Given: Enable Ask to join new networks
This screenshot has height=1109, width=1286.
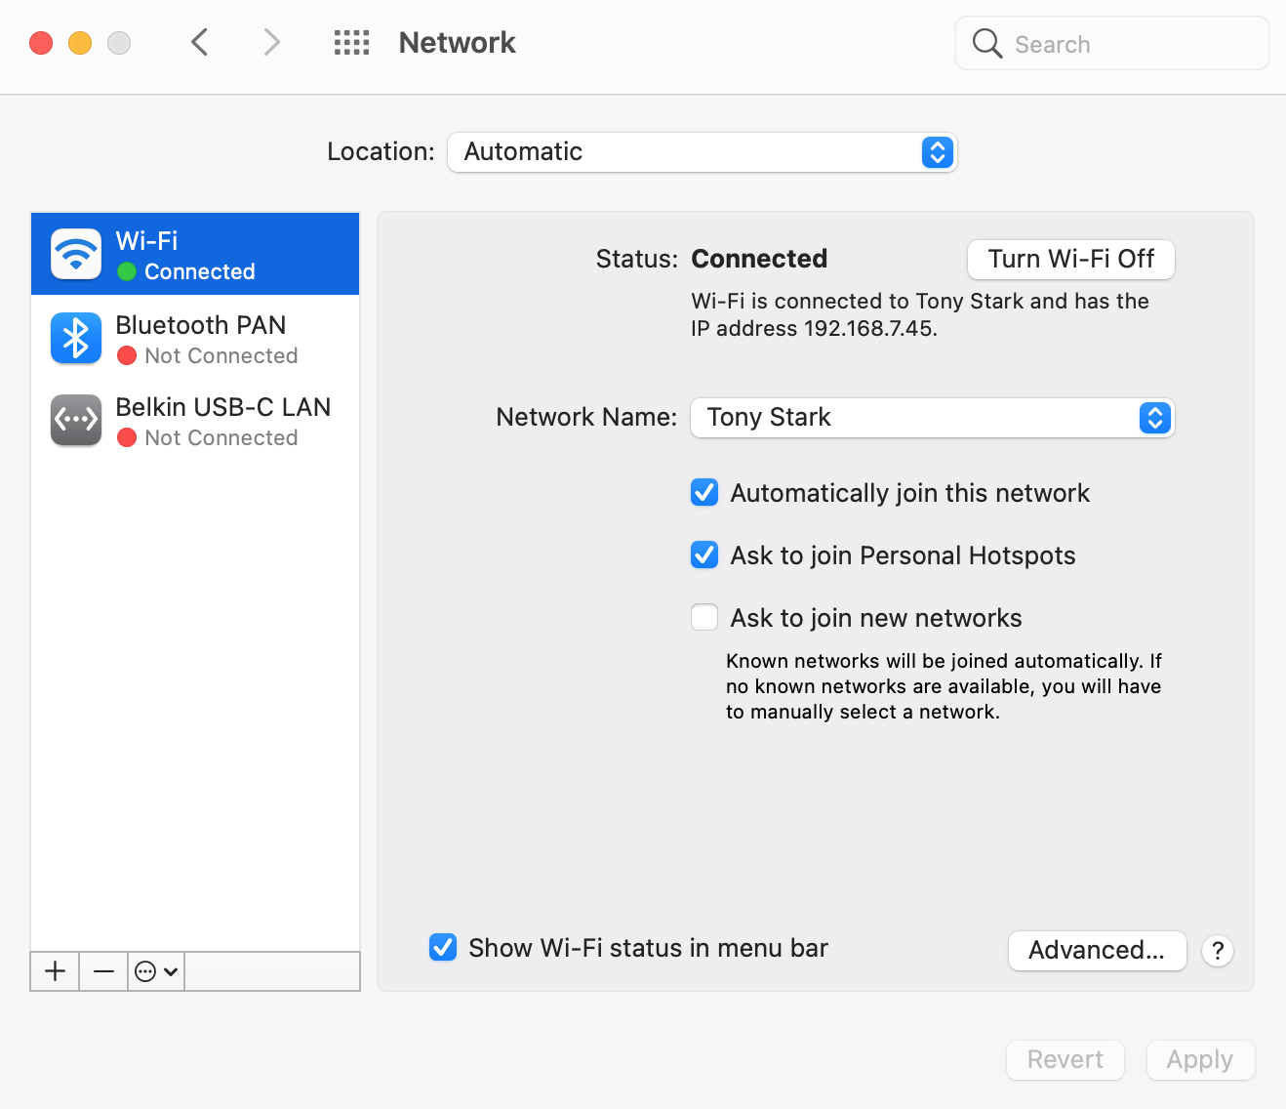Looking at the screenshot, I should (704, 618).
